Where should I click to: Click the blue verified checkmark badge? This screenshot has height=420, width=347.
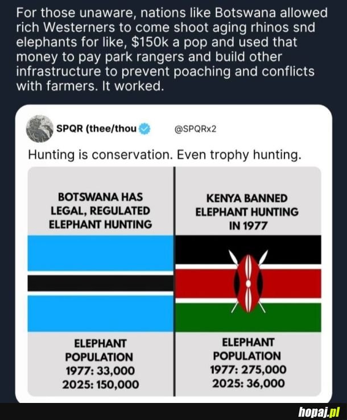144,129
